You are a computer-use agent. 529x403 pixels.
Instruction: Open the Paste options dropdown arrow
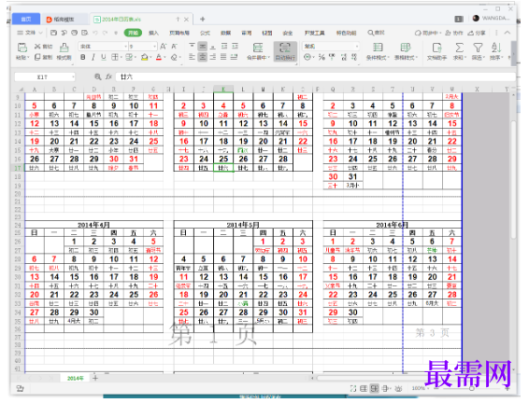pos(28,58)
